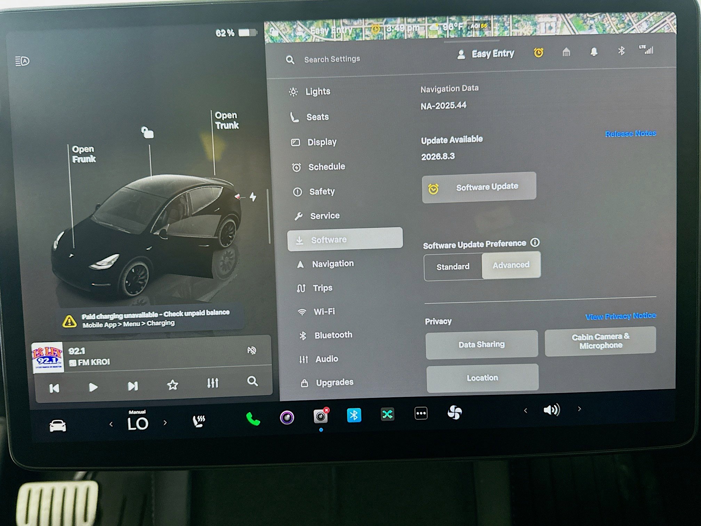Select Standard update preference
The width and height of the screenshot is (701, 526).
point(453,267)
